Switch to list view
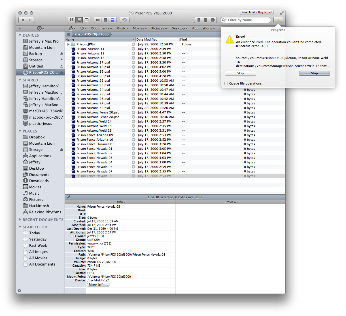346x316 pixels. point(79,20)
